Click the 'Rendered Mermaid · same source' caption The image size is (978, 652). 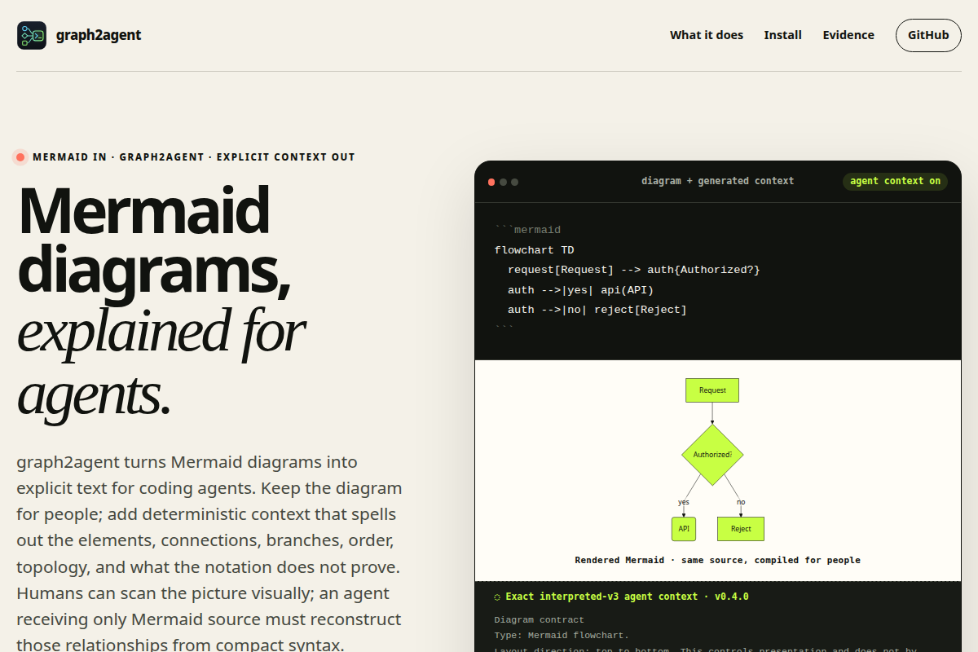tap(717, 560)
